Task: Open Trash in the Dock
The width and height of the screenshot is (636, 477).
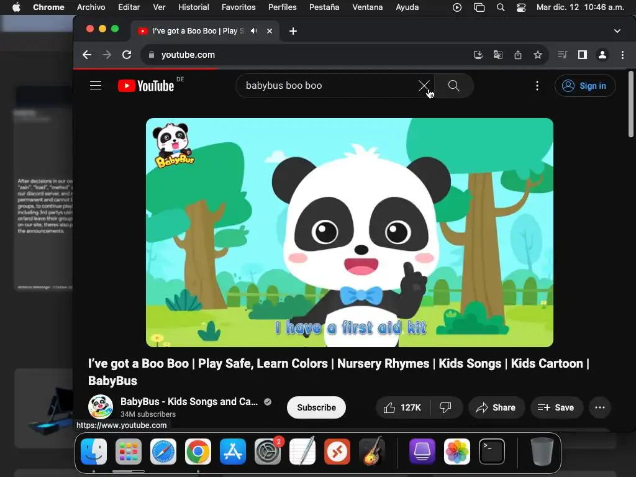Action: pos(542,452)
